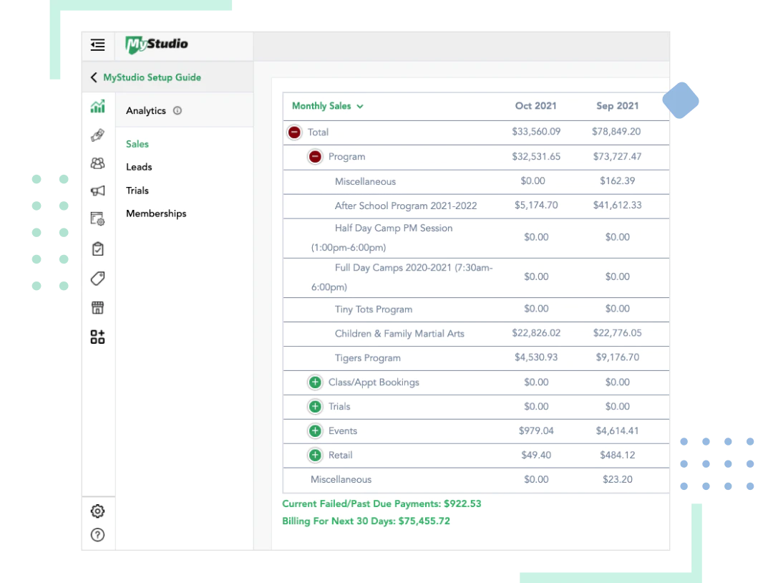Open the price tag icon in sidebar
763x583 pixels.
(98, 279)
